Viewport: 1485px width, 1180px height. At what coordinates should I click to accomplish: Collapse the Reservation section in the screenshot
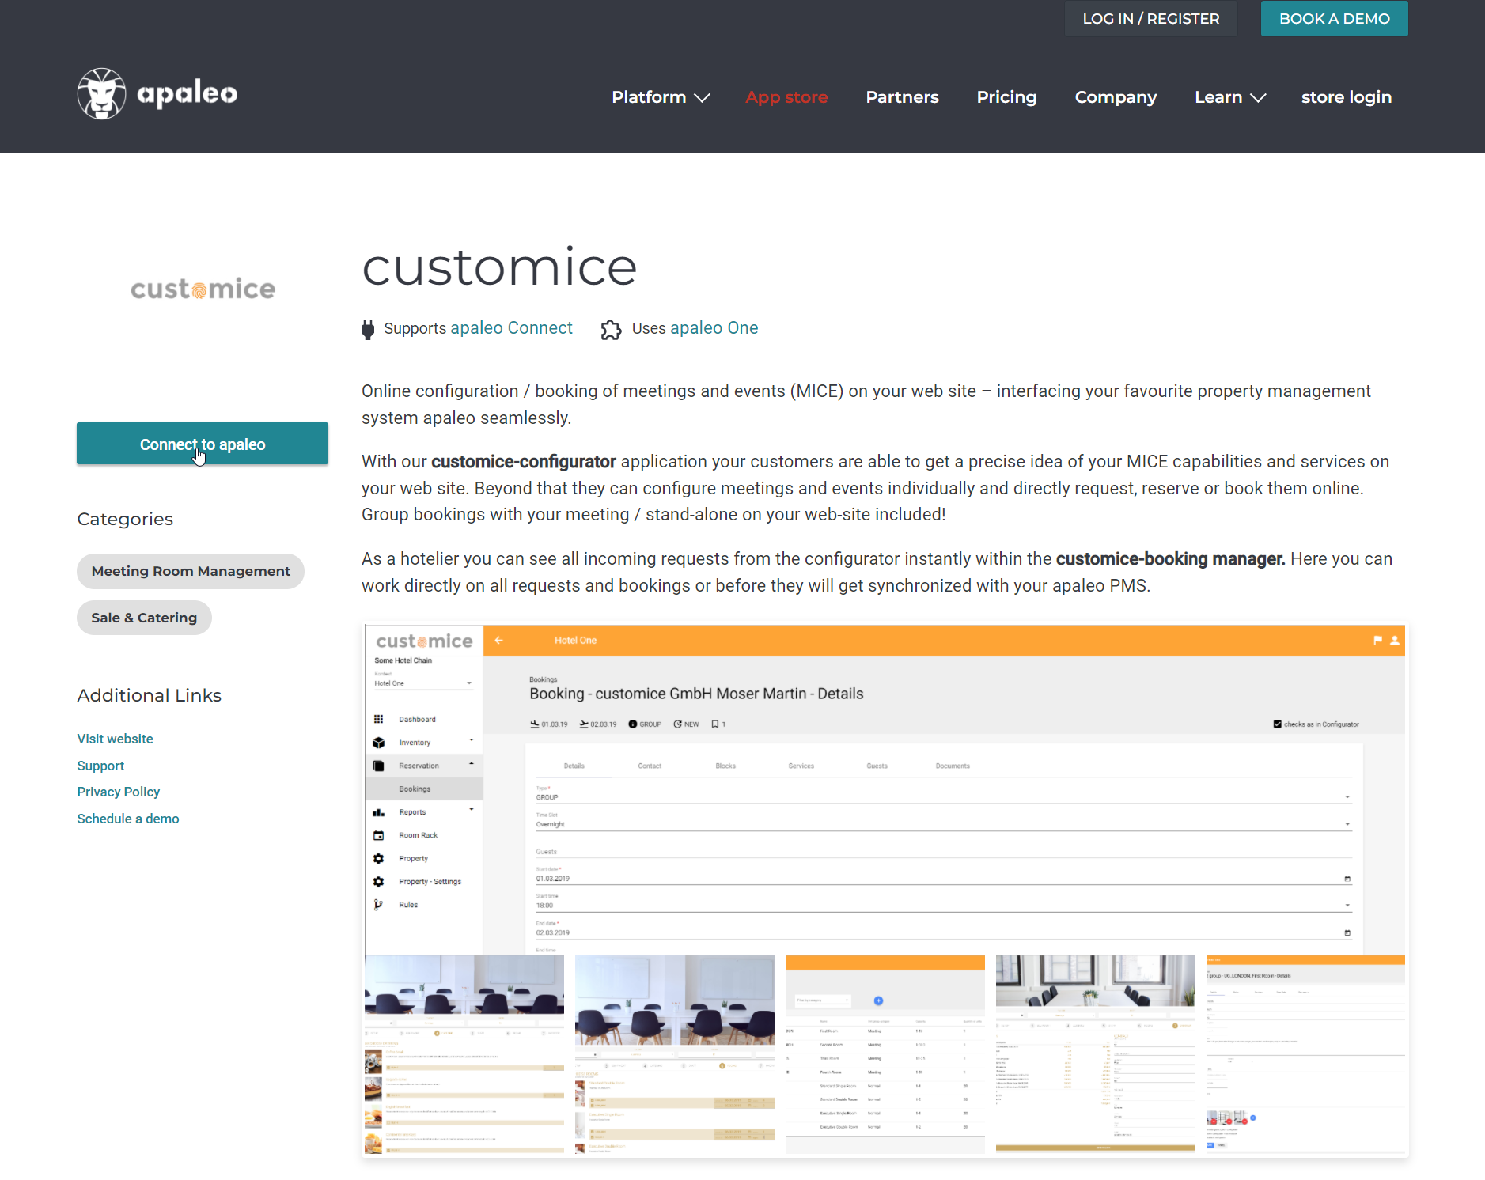pyautogui.click(x=472, y=764)
